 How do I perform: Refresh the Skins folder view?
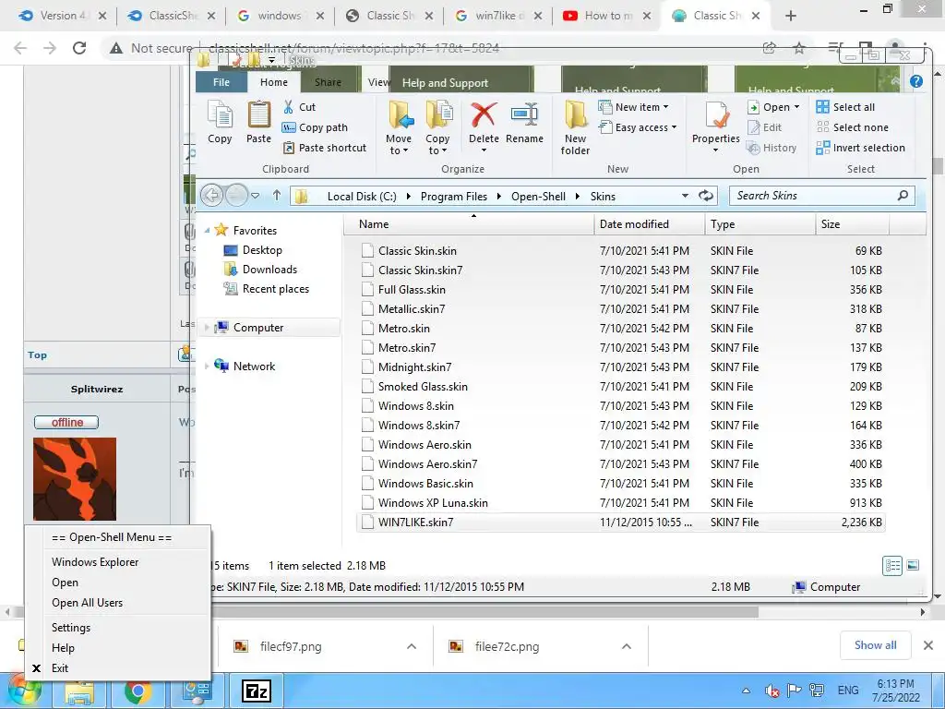[706, 196]
